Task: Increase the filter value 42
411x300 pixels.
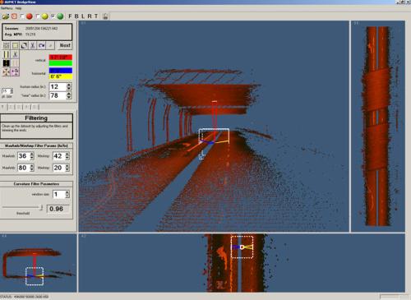Action: [67, 155]
